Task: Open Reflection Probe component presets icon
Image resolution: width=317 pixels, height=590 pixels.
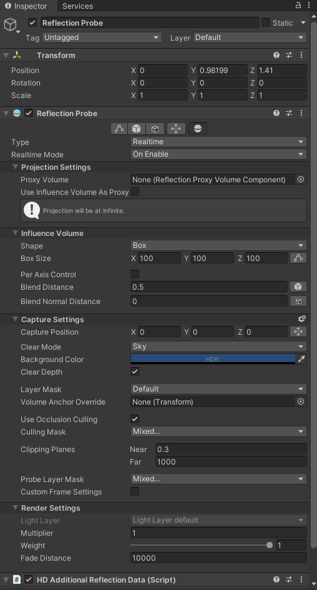Action: point(289,113)
